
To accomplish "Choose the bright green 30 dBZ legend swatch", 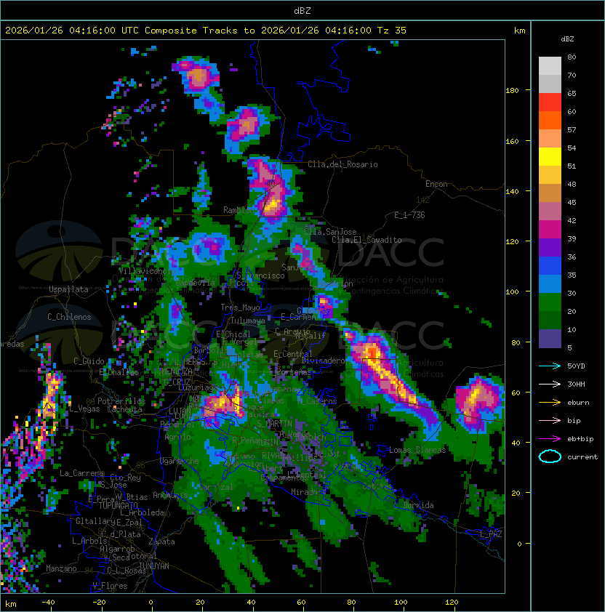I will point(550,302).
